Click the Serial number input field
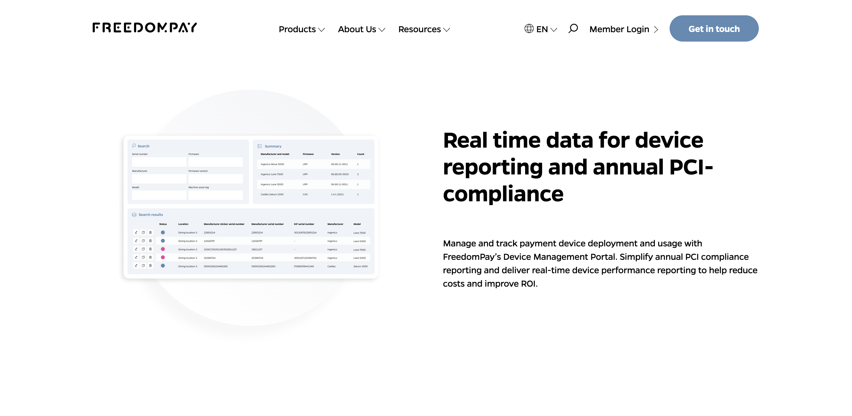Viewport: 852px width, 416px height. tap(159, 162)
